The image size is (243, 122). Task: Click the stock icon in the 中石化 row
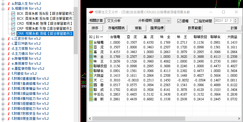91,94
